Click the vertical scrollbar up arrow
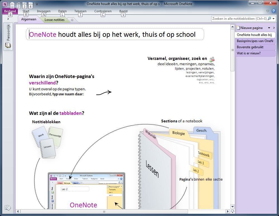The width and height of the screenshot is (279, 216). [232, 27]
